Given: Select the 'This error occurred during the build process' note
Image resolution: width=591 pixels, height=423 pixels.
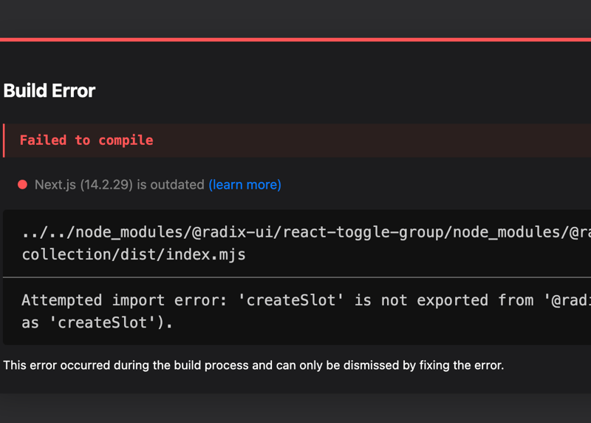Looking at the screenshot, I should click(253, 365).
